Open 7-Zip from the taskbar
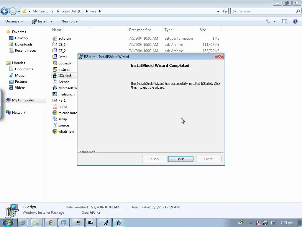Image resolution: width=302 pixels, height=227 pixels. [91, 223]
